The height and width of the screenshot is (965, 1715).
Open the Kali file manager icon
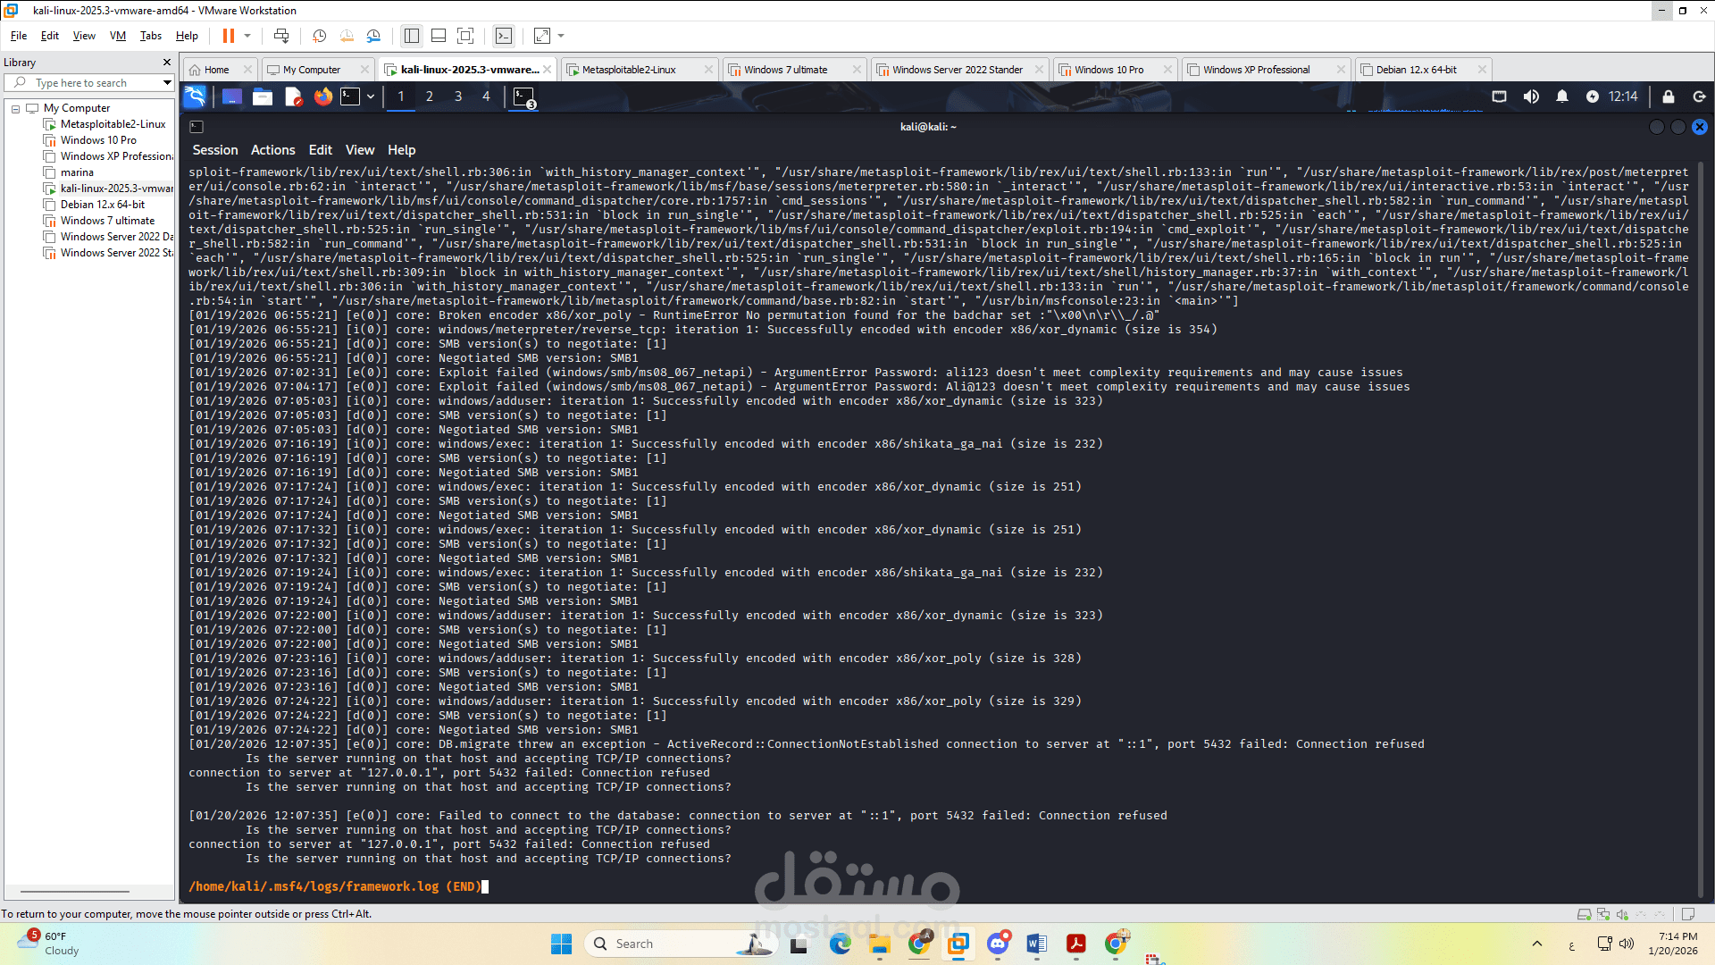point(263,96)
